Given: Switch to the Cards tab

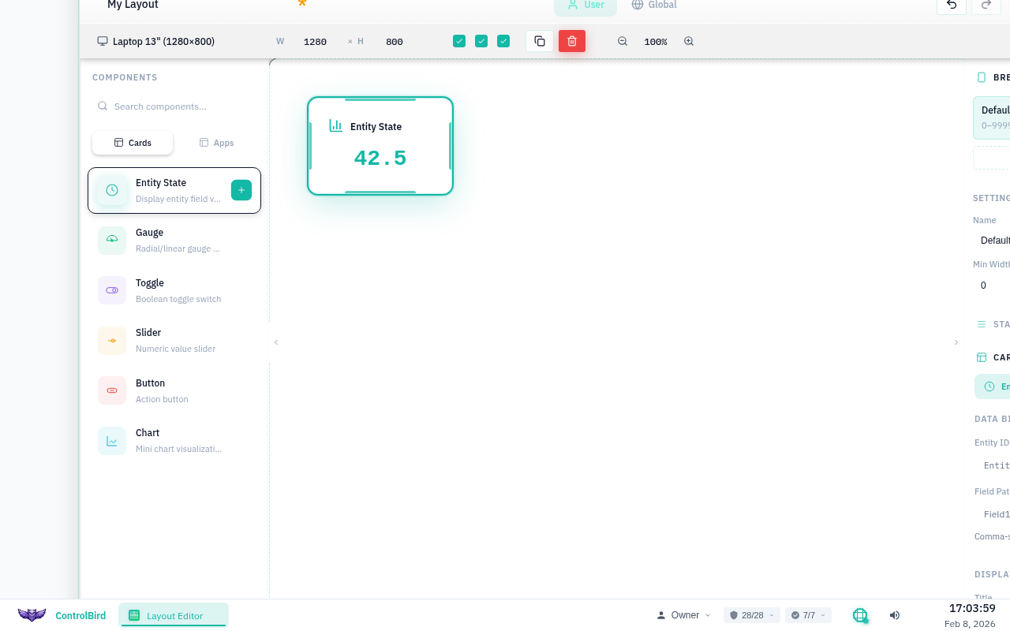Looking at the screenshot, I should coord(133,143).
